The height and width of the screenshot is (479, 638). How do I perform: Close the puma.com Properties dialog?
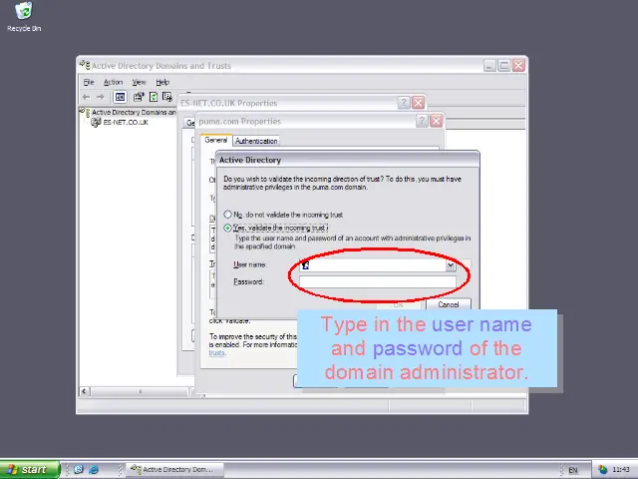click(x=437, y=121)
